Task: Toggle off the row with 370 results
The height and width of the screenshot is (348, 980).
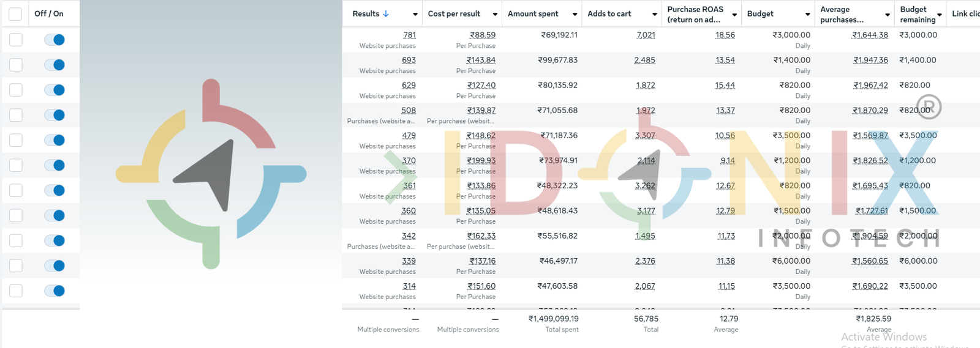Action: tap(55, 165)
